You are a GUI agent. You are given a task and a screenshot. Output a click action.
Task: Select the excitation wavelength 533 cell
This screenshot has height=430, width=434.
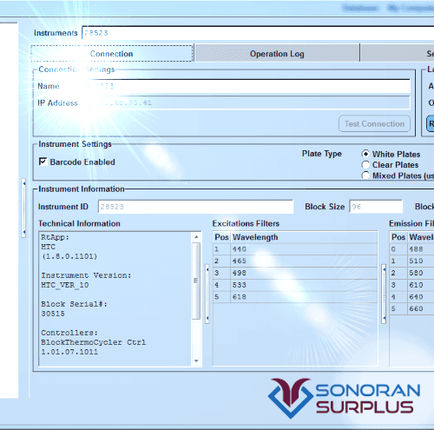click(304, 285)
